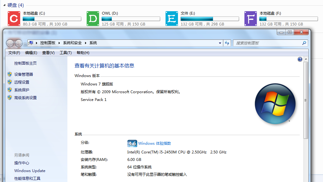Click the shield icon beside 设备管理器
The height and width of the screenshot is (182, 323).
pos(10,74)
